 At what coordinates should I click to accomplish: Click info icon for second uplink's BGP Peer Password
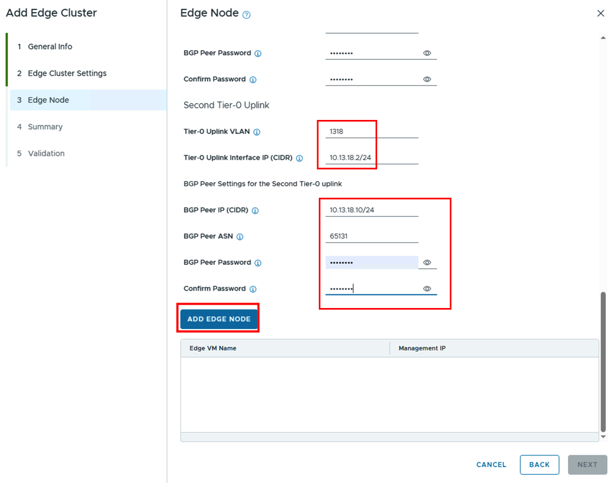(x=258, y=263)
